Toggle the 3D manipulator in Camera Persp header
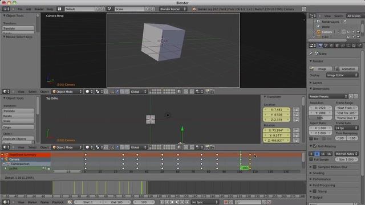This screenshot has width=365, height=205. (112, 92)
